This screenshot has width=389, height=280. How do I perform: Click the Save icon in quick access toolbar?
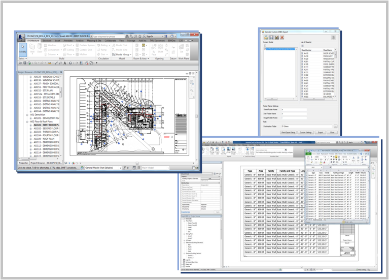(x=25, y=63)
